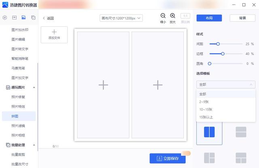The width and height of the screenshot is (259, 168).
Task: Click the 0/30 file counter text
Action: tap(55, 146)
